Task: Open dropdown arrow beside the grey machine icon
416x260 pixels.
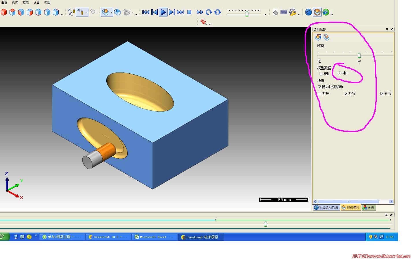Action: (x=133, y=12)
